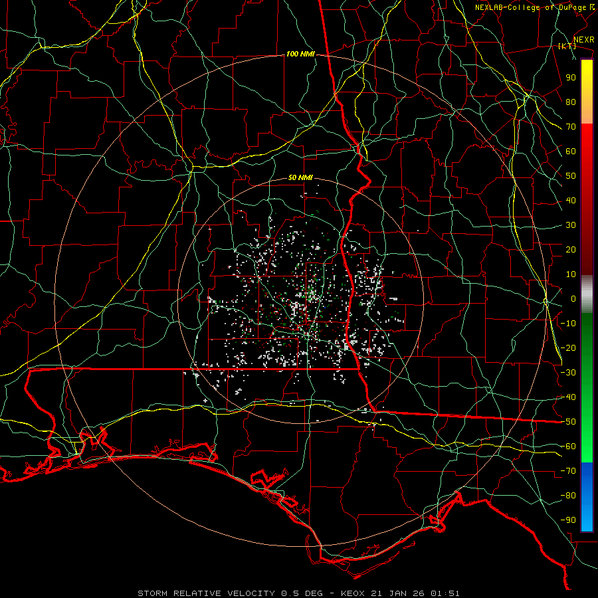Viewport: 598px width, 598px height.
Task: Click the 40 value on velocity scale
Action: 571,201
